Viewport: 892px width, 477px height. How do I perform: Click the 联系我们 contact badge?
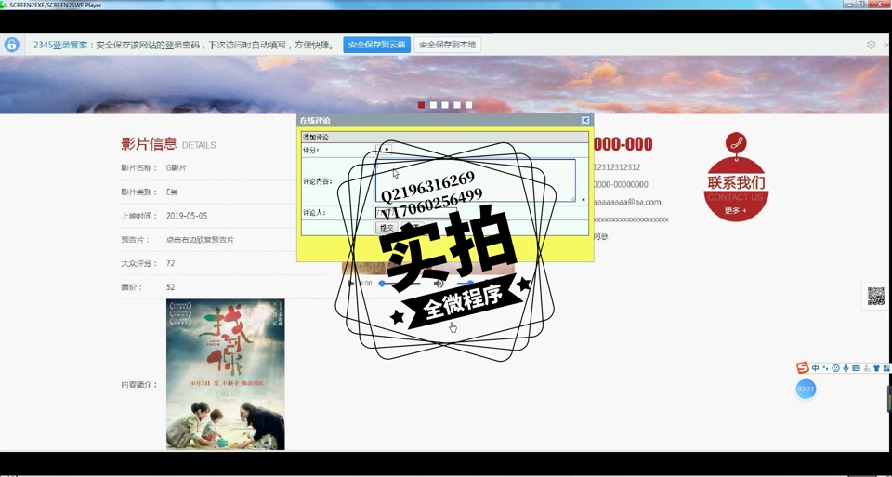[x=736, y=189]
